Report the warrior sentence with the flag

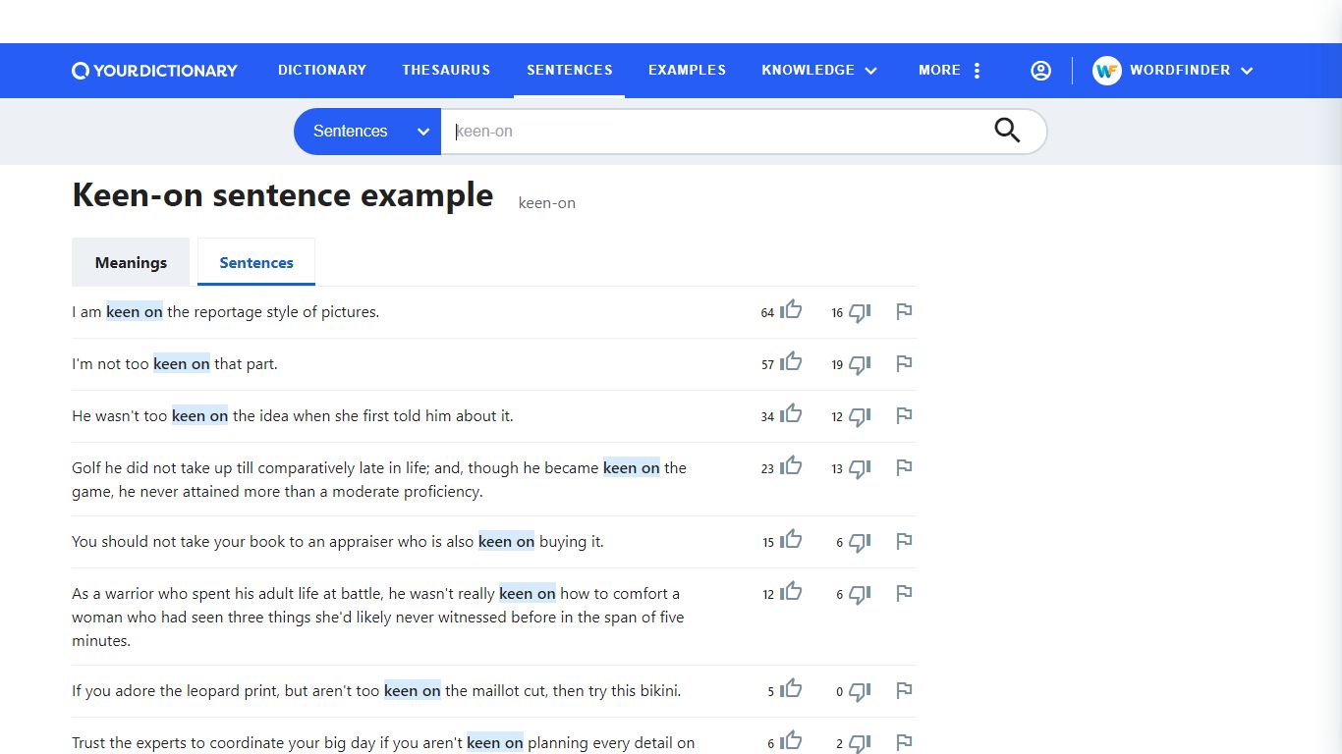904,594
